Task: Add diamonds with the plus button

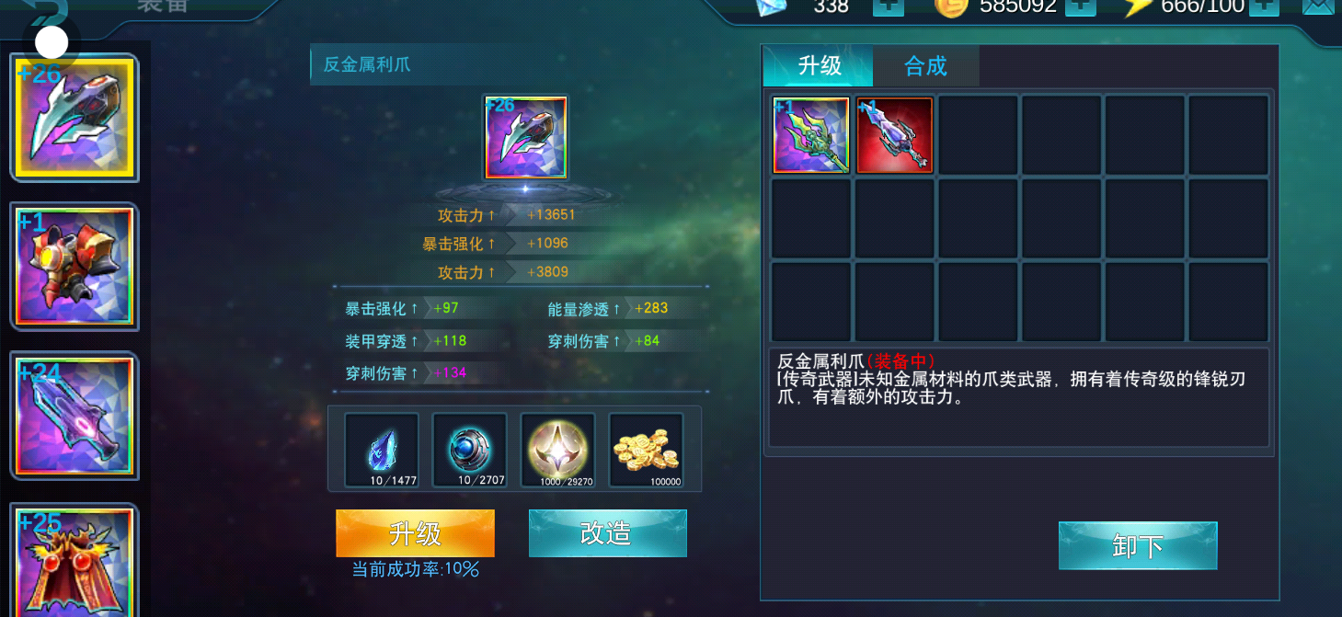Action: [x=888, y=6]
